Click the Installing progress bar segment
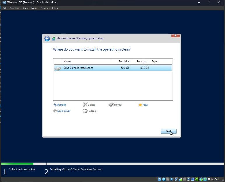Image resolution: width=225 pixels, height=182 pixels. point(135,164)
